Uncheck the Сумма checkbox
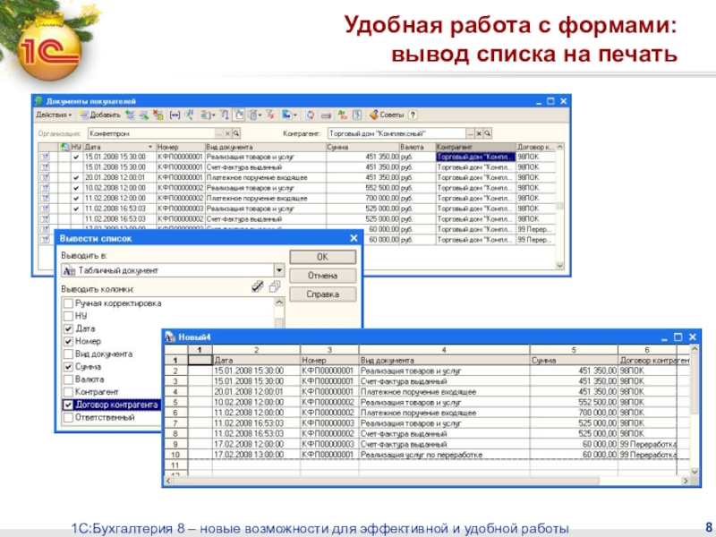This screenshot has width=716, height=537. [68, 367]
